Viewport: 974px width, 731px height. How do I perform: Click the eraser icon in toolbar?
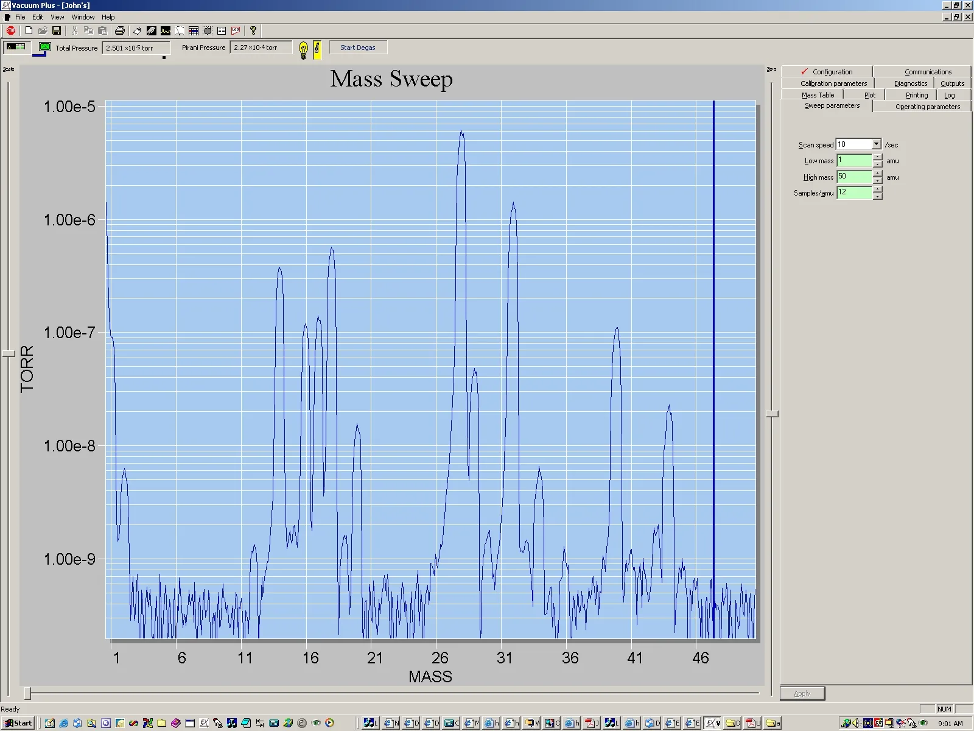coord(137,30)
